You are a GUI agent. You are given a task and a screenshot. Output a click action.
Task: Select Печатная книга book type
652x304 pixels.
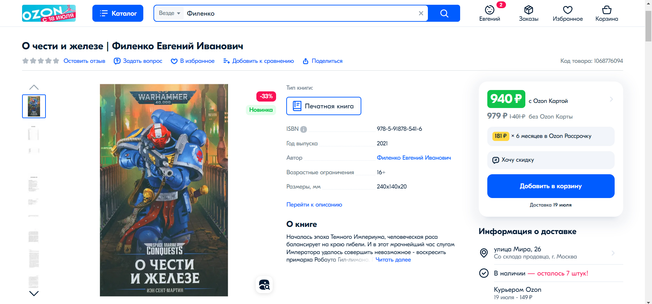click(324, 106)
